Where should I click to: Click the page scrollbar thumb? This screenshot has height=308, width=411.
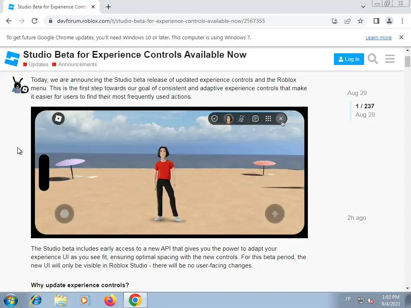click(407, 61)
